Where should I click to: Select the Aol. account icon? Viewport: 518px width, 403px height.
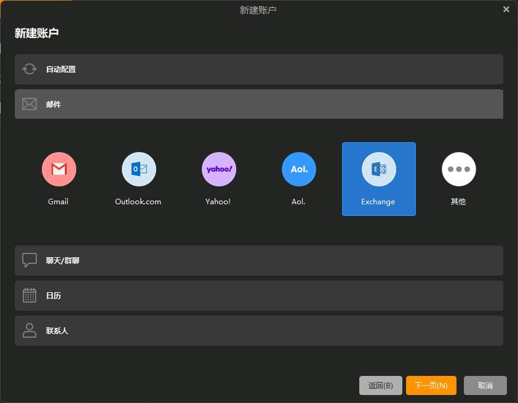tap(299, 169)
